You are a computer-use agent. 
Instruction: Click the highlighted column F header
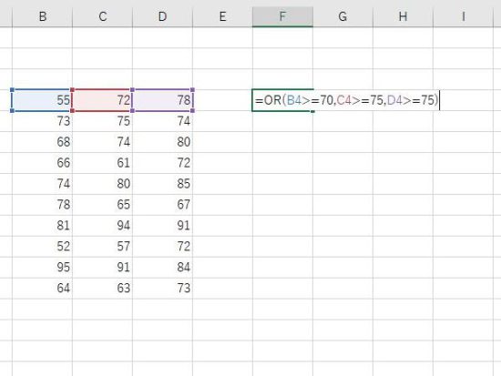point(282,16)
